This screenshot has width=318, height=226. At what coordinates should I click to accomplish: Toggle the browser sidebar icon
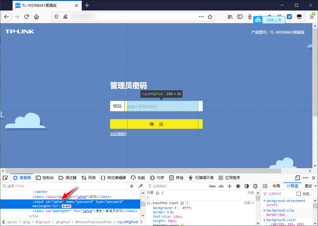tap(240, 17)
